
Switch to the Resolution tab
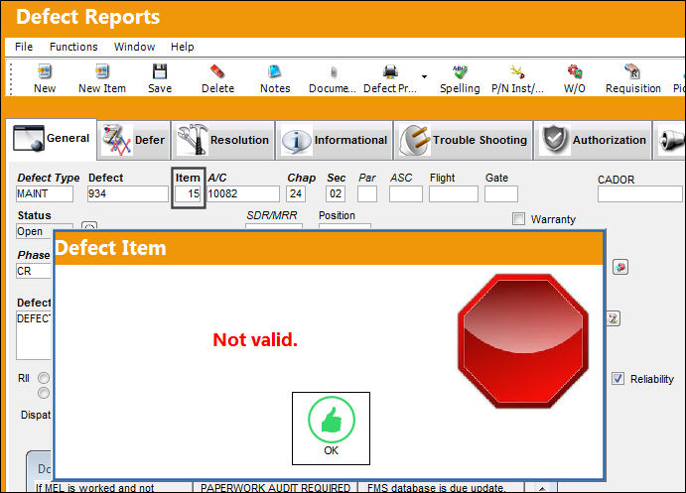[x=223, y=140]
